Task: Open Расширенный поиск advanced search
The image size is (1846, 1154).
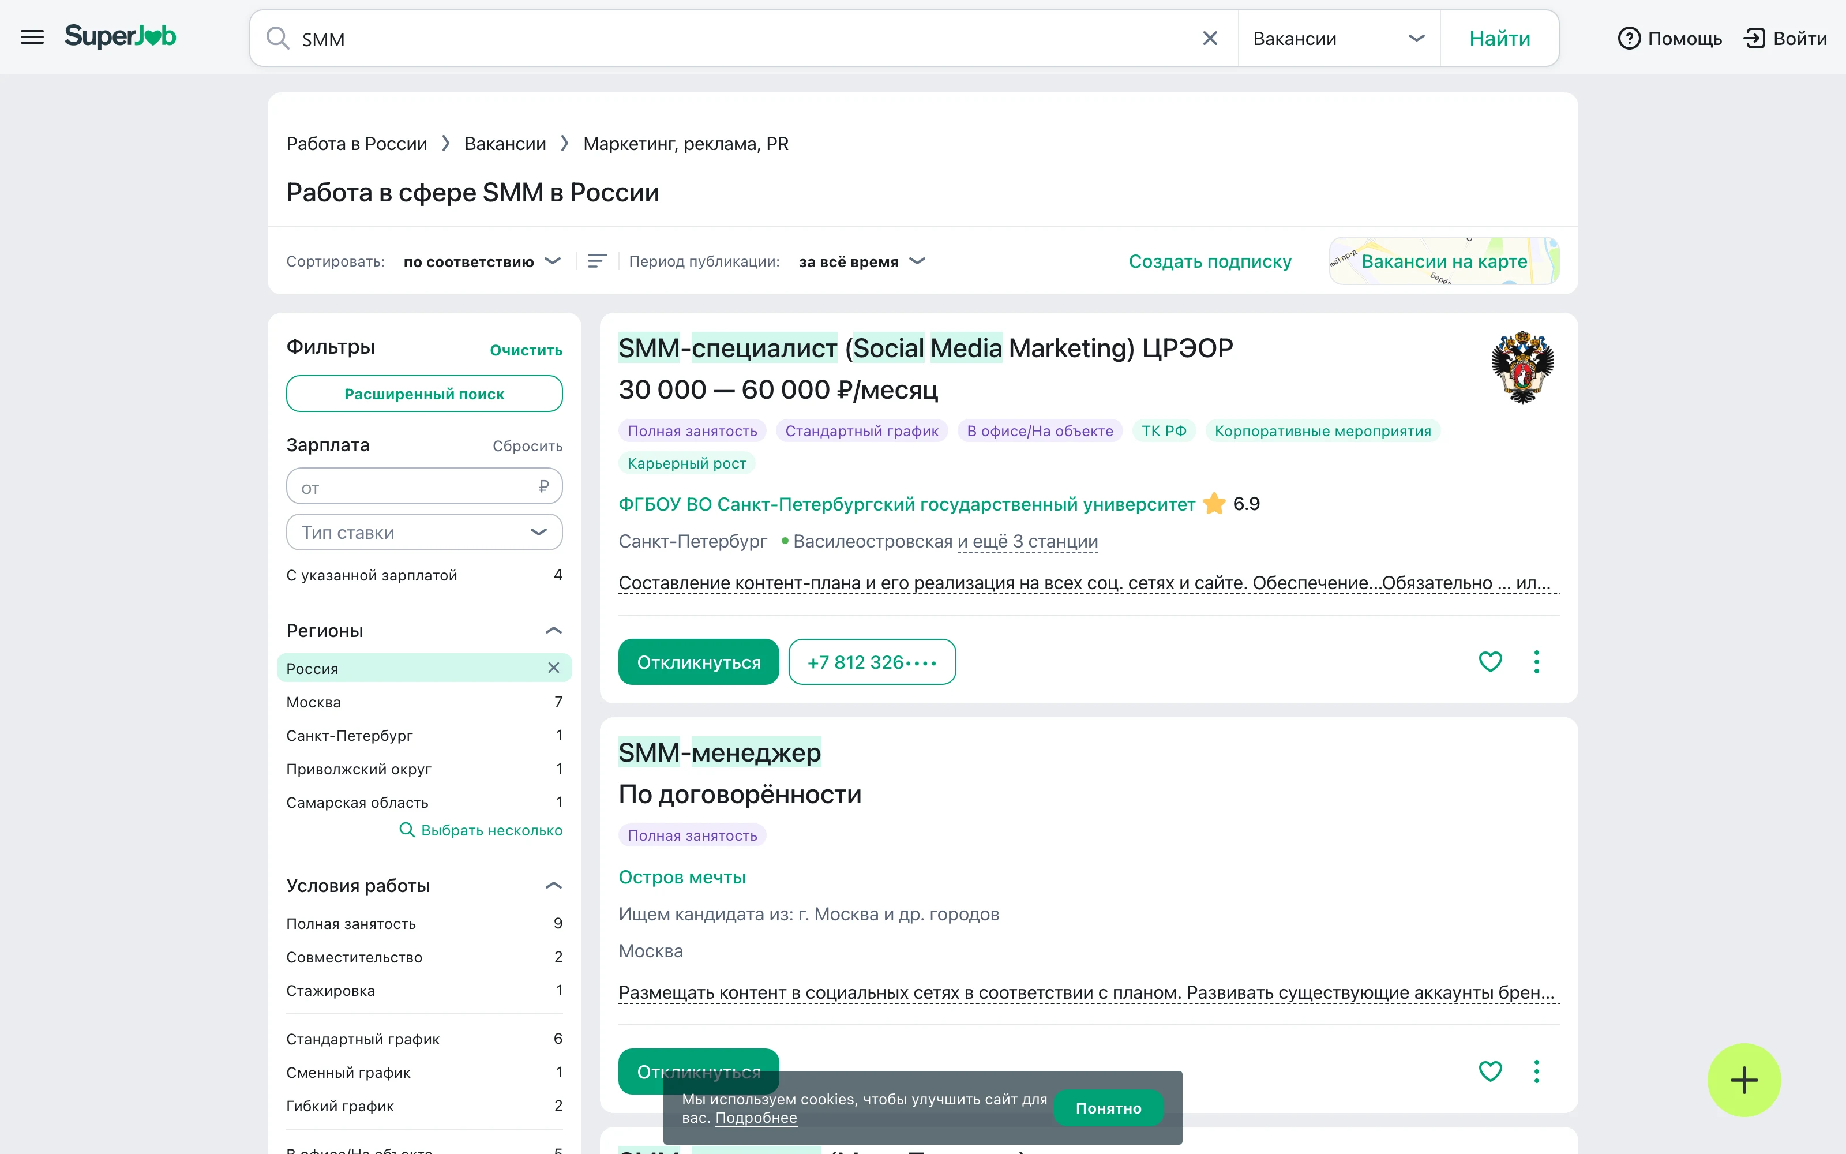Action: click(x=424, y=394)
